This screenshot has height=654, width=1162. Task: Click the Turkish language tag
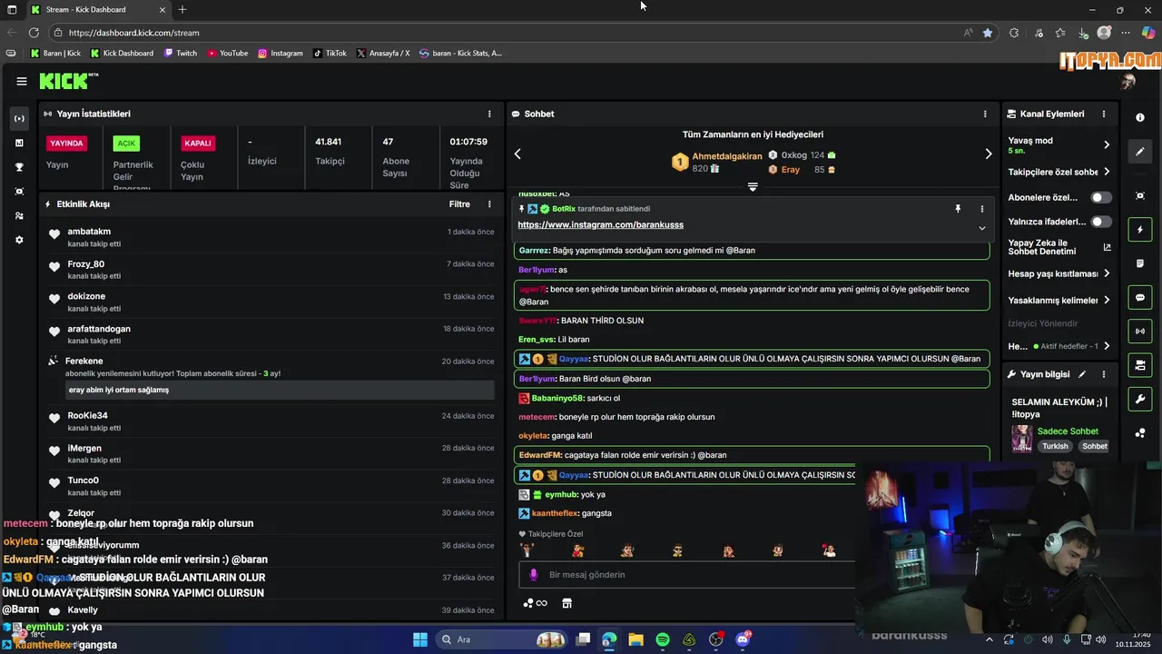click(x=1055, y=447)
